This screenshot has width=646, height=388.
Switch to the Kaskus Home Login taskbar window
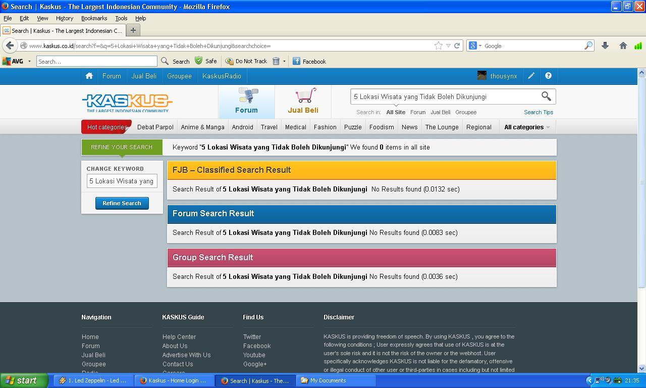[x=174, y=380]
